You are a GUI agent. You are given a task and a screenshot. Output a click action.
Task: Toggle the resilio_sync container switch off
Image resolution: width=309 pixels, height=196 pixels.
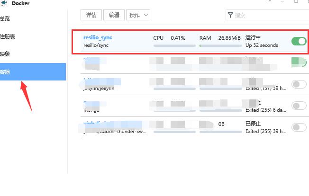(299, 41)
